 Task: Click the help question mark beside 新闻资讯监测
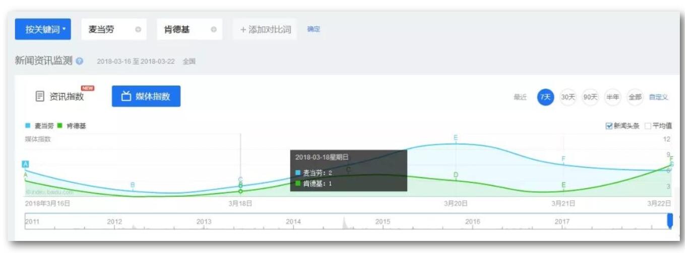80,61
